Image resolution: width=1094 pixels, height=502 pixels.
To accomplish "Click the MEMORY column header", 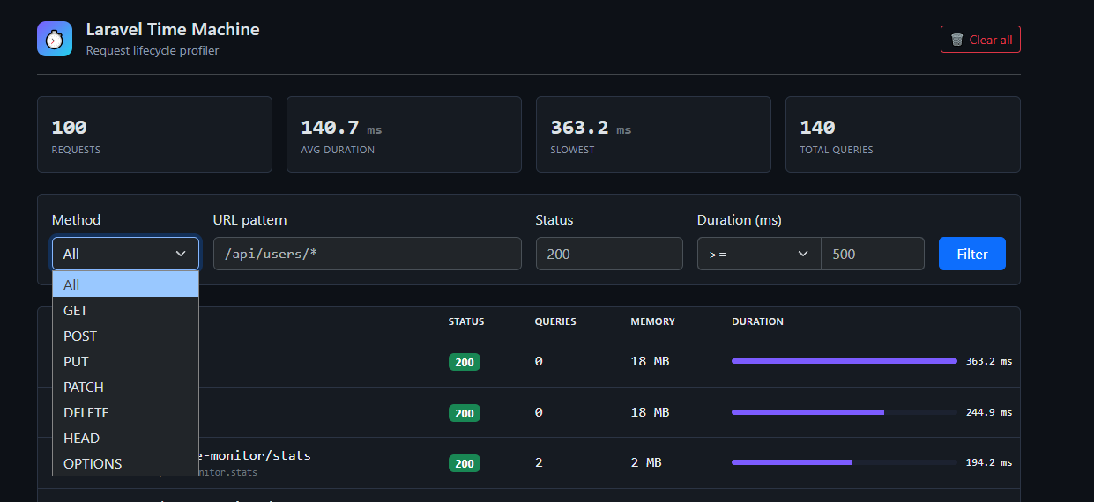I will (x=653, y=321).
